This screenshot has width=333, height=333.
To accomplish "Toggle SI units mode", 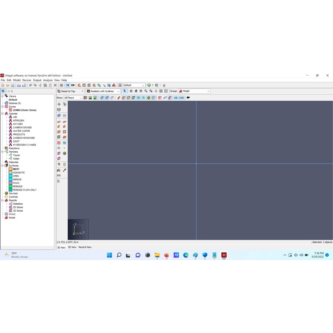I will (68, 85).
